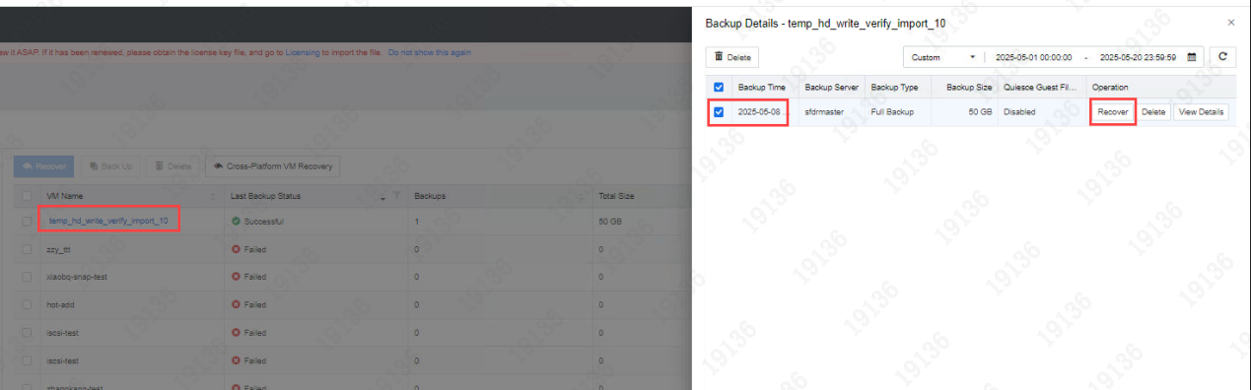
Task: Click the Backup Server column header
Action: coord(832,87)
